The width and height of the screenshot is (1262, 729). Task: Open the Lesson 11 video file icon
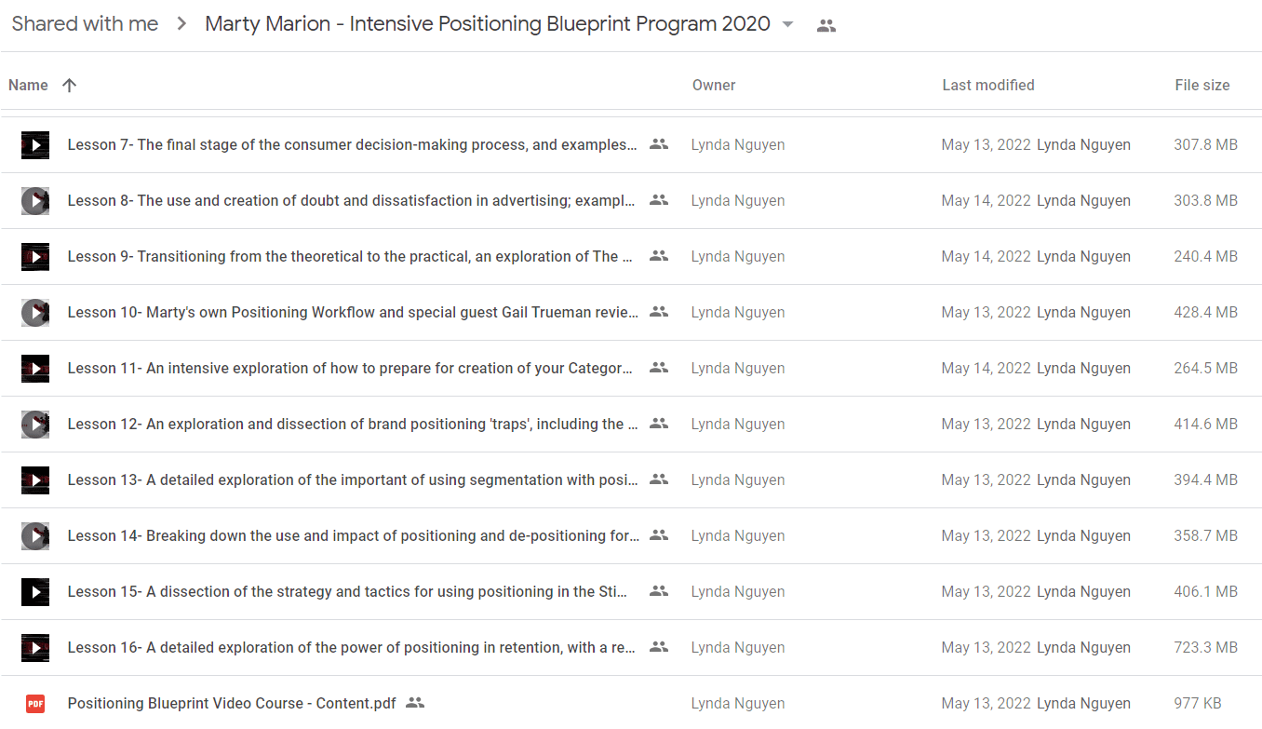[35, 369]
